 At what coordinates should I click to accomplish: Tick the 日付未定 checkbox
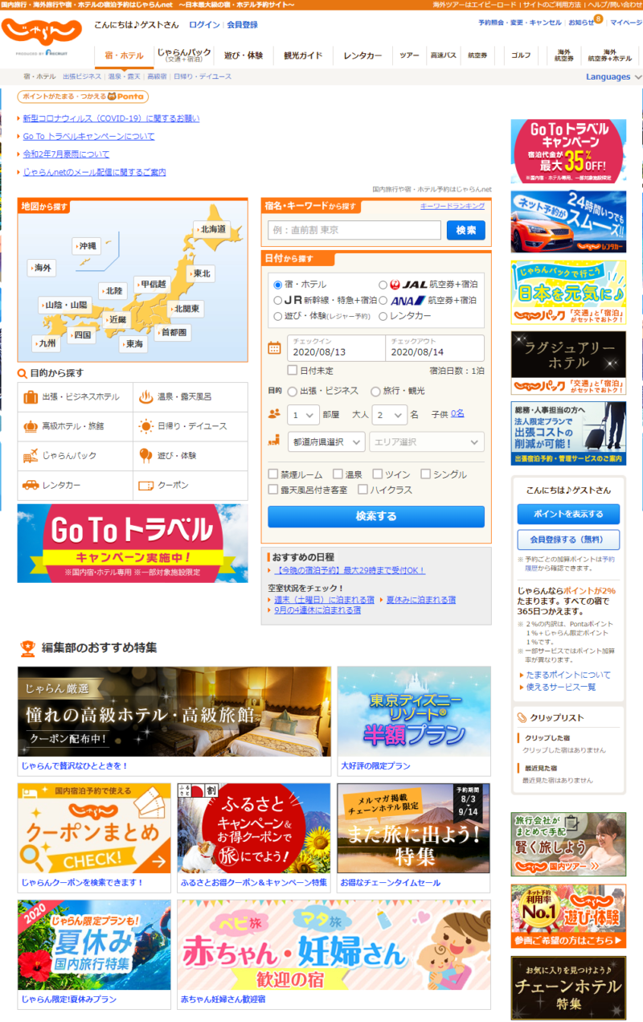pos(293,371)
